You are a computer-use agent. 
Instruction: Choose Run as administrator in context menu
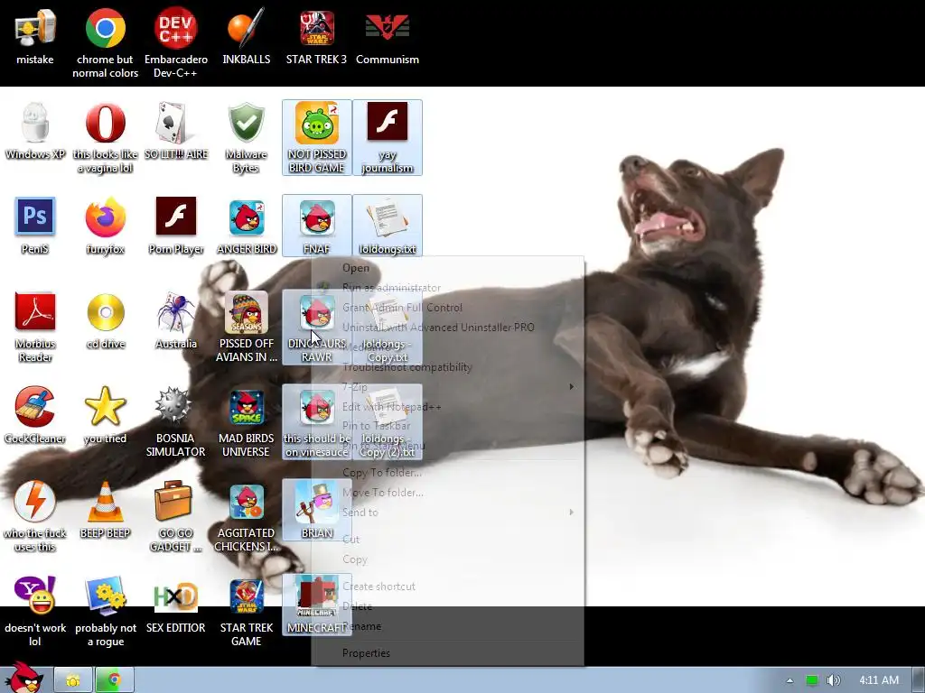[448, 288]
